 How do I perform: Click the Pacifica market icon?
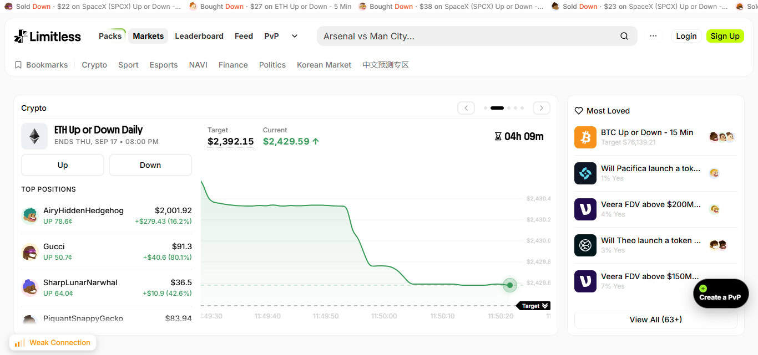point(585,173)
